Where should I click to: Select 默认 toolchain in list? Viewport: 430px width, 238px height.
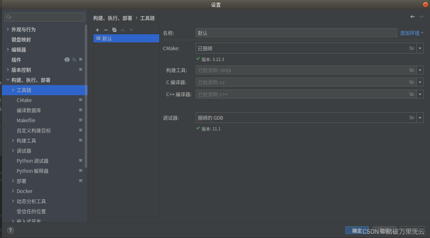pos(126,38)
